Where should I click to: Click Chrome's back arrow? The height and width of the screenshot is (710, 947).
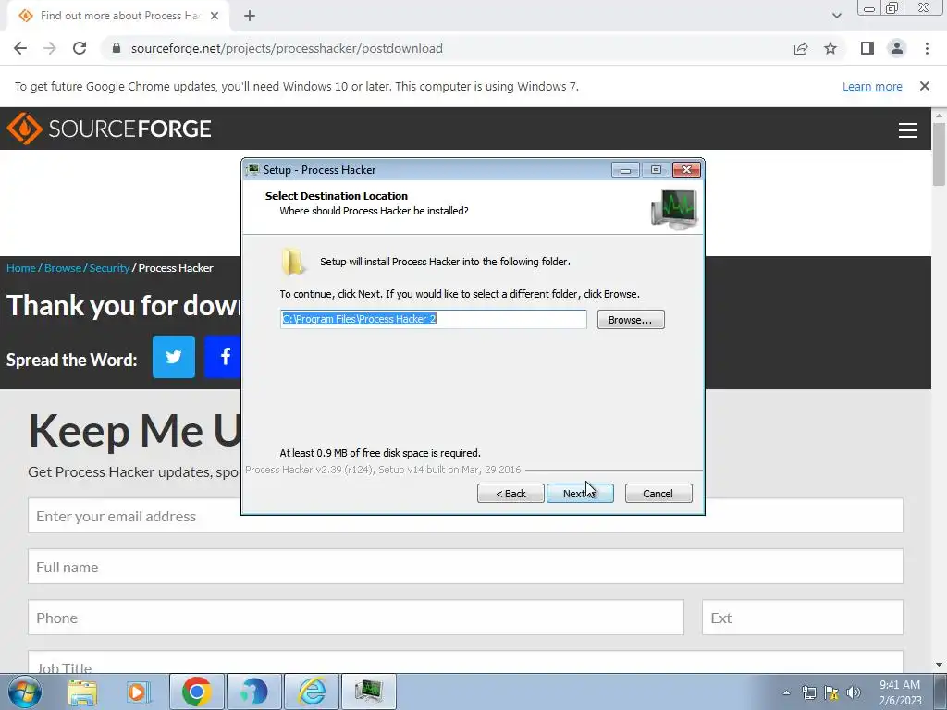pyautogui.click(x=20, y=48)
